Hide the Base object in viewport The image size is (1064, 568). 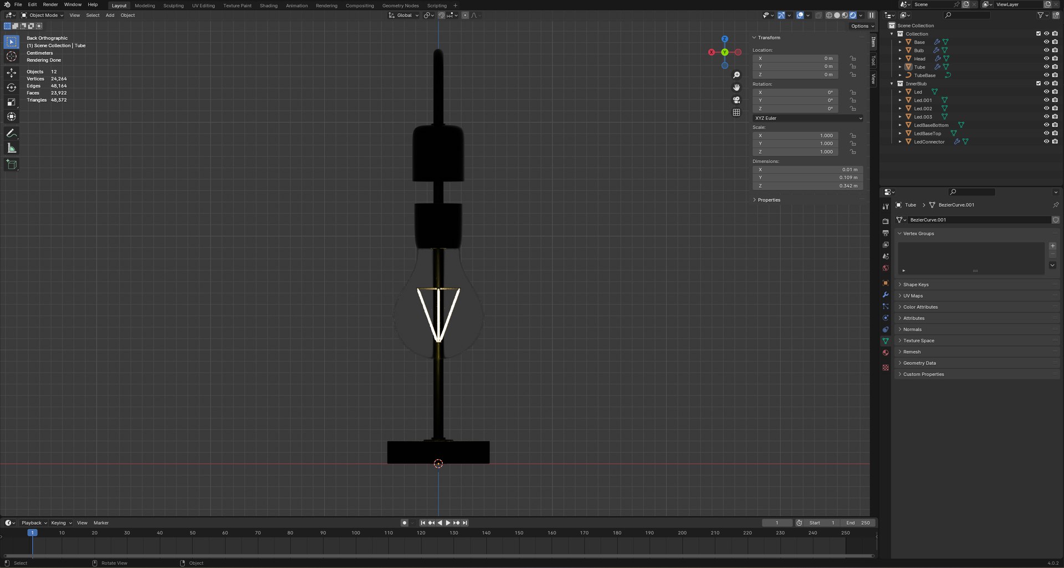tap(1046, 42)
